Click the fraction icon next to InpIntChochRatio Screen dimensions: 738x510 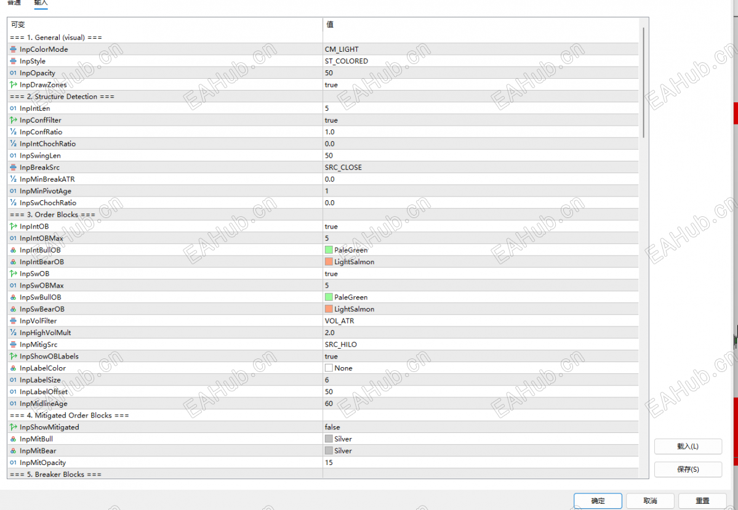pyautogui.click(x=13, y=144)
